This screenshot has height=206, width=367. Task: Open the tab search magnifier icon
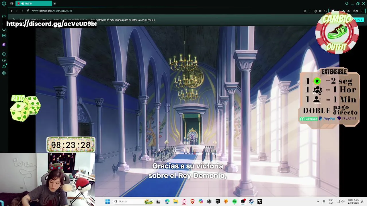click(x=347, y=3)
